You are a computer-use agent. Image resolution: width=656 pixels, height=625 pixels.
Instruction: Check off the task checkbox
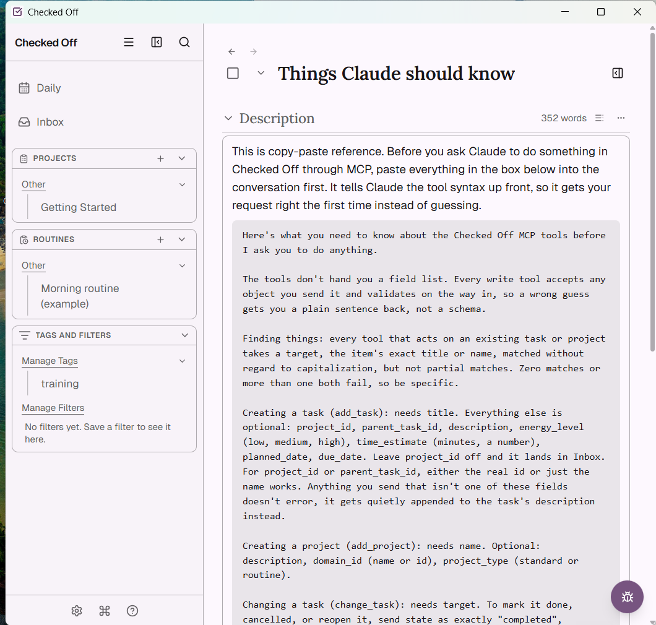[233, 73]
